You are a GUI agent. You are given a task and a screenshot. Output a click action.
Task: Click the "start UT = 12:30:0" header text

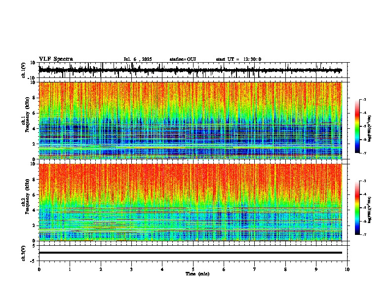click(238, 59)
